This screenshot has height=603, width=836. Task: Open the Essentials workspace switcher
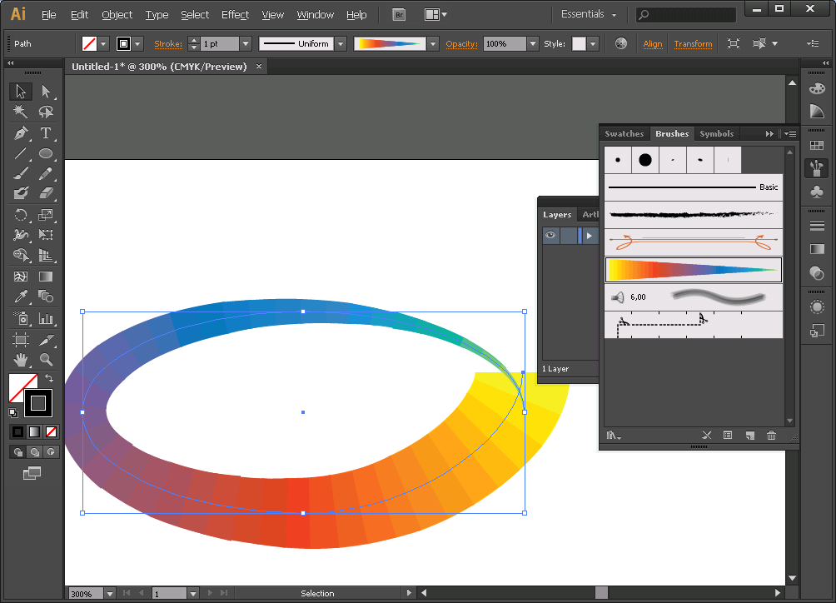pos(589,14)
